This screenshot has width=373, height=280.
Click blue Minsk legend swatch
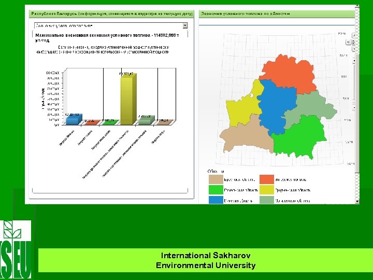pyautogui.click(x=216, y=200)
